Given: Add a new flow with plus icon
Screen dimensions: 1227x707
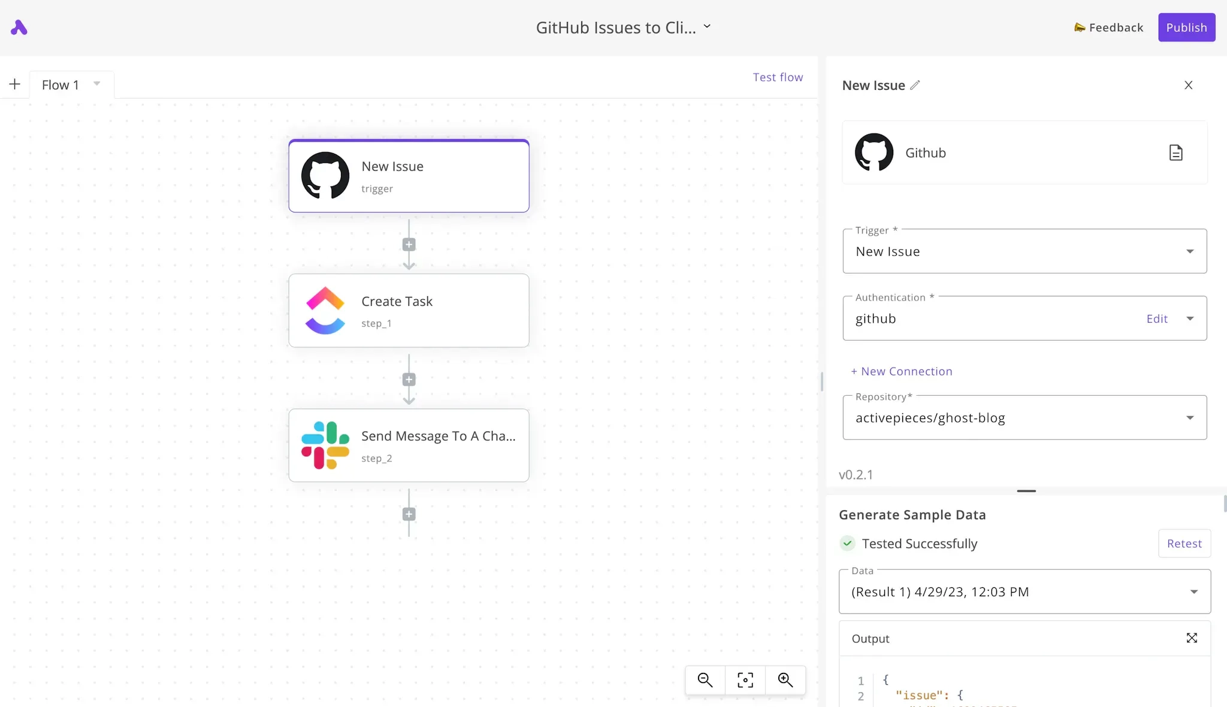Looking at the screenshot, I should tap(14, 84).
